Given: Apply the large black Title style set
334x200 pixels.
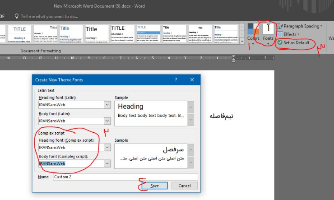Looking at the screenshot, I should 97,34.
